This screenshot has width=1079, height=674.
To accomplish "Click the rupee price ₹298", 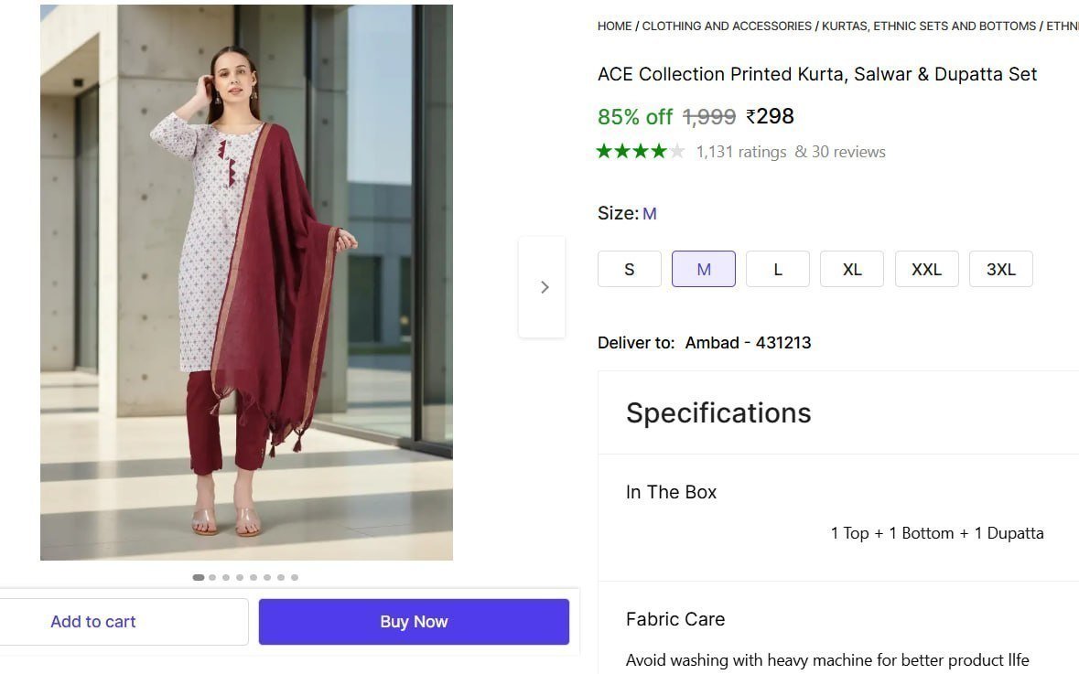I will pyautogui.click(x=770, y=116).
